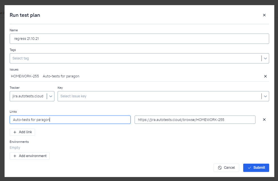Screen dimensions: 278x181
Task: Submit the test plan run
Action: tap(256, 168)
